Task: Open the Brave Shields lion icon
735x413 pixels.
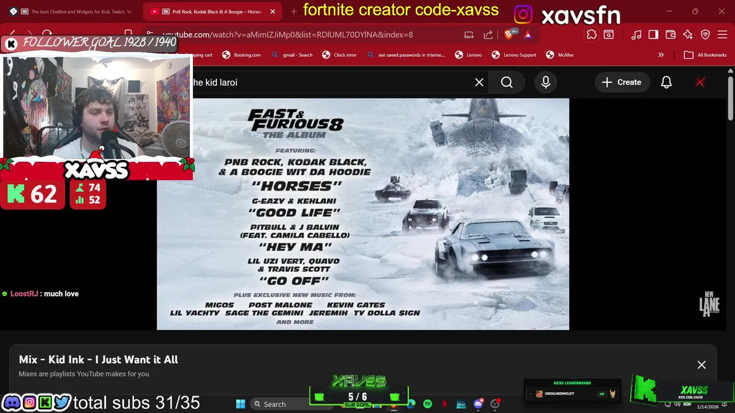Action: pos(510,34)
